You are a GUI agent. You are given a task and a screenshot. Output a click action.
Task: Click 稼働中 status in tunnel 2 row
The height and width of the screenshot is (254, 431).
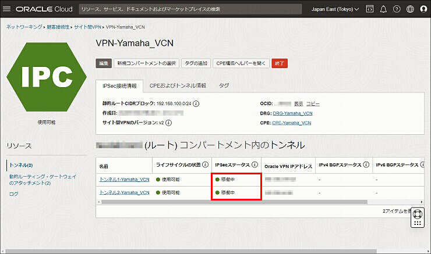click(228, 192)
